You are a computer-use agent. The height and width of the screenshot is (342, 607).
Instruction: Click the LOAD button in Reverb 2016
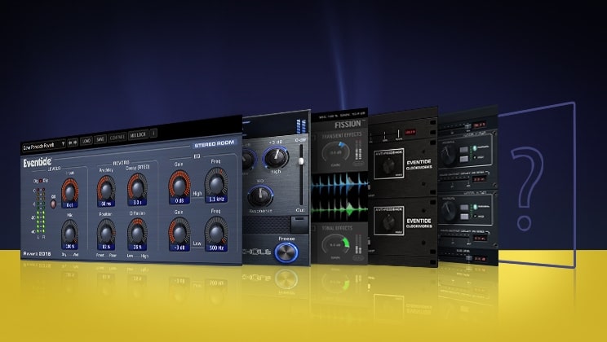(x=86, y=141)
